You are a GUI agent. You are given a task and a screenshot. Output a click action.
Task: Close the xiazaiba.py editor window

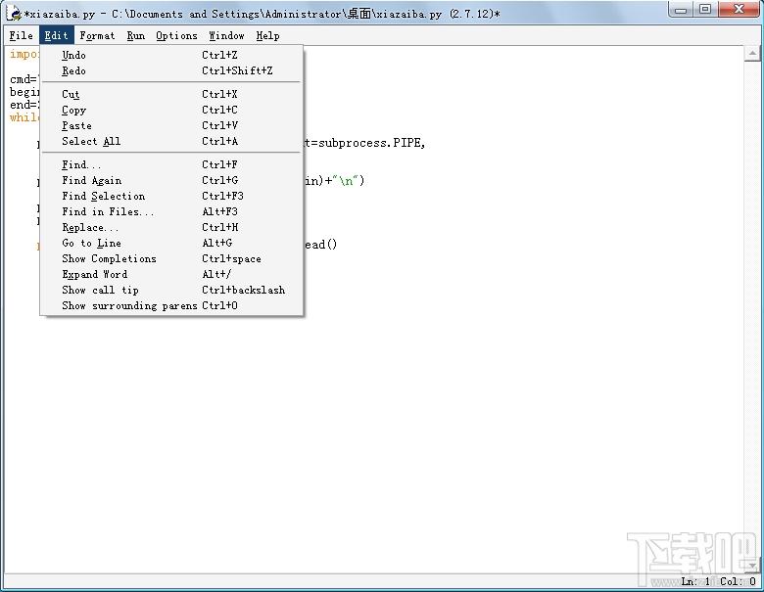pos(739,9)
